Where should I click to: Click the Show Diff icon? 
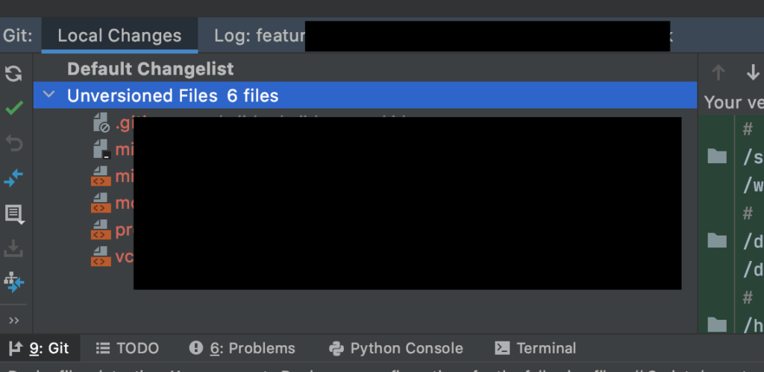coord(13,178)
